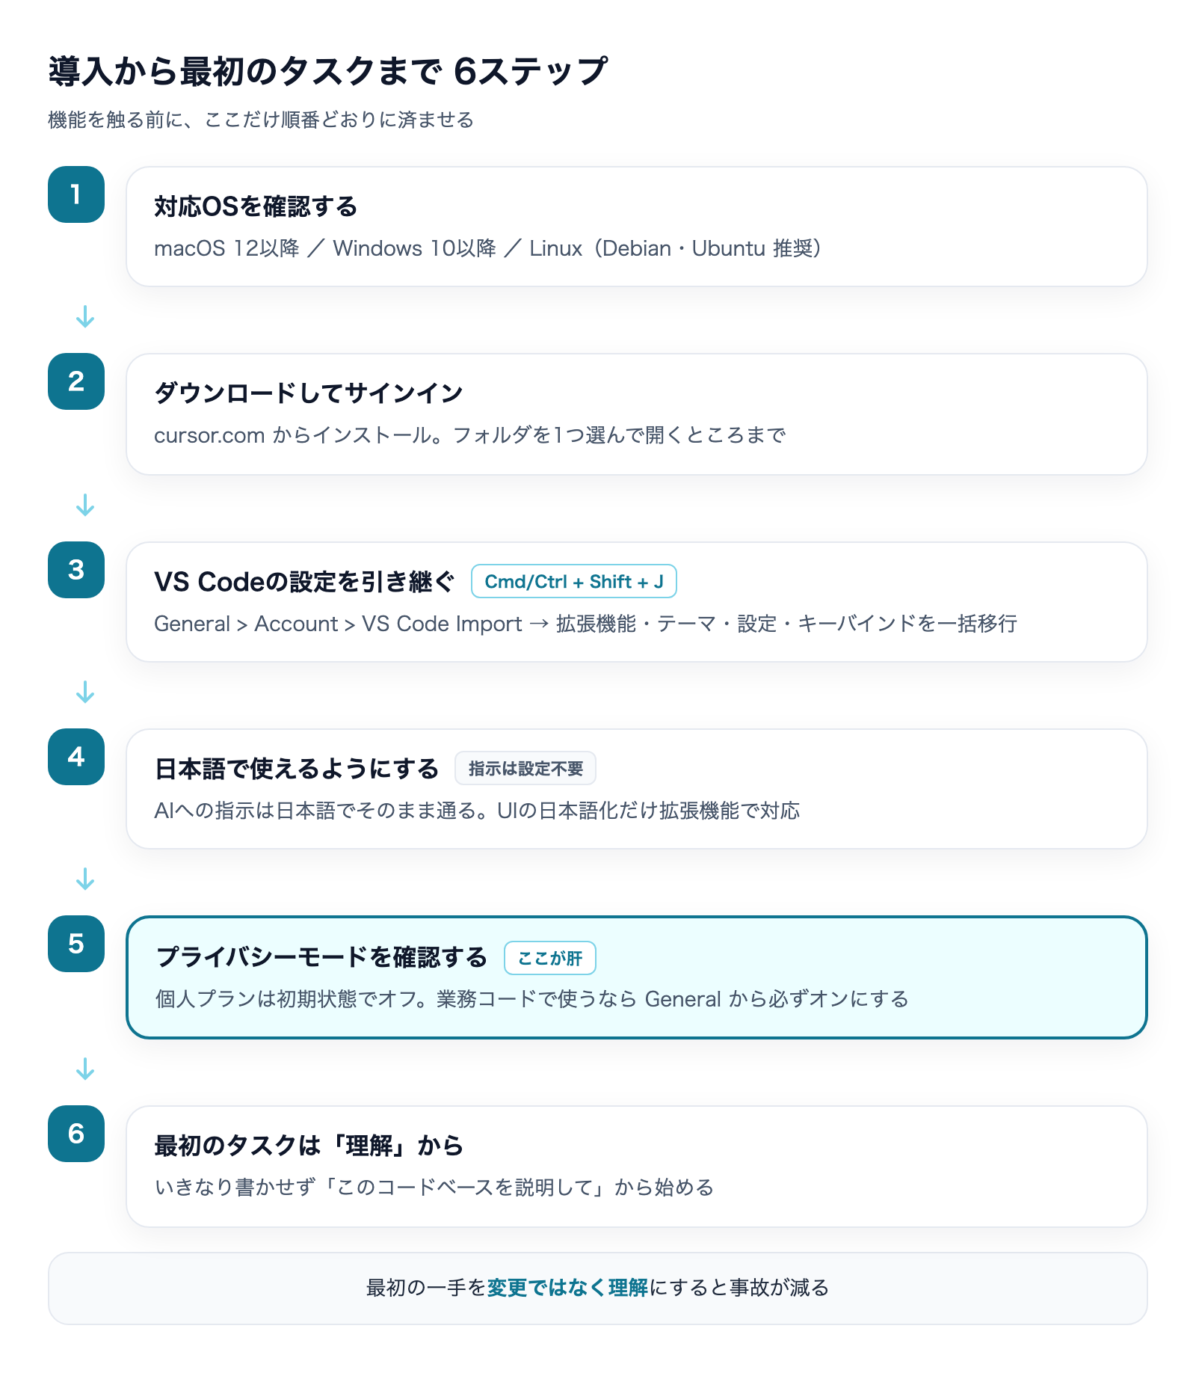Image resolution: width=1196 pixels, height=1373 pixels.
Task: Click the step 6 number badge
Action: click(x=76, y=1134)
